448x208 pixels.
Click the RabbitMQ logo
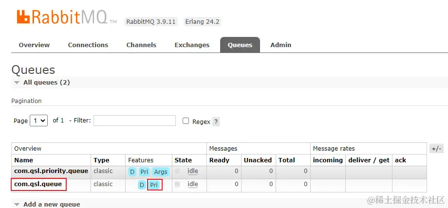(x=66, y=17)
